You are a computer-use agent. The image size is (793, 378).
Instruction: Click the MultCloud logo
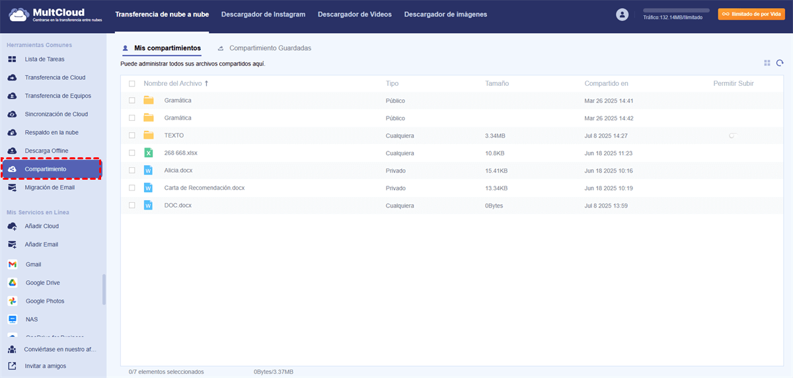pyautogui.click(x=54, y=15)
